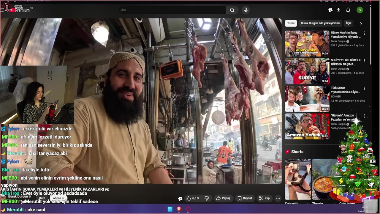The width and height of the screenshot is (380, 214).
Task: Open options for SURİYE'YE GELDİM video
Action: click(364, 61)
